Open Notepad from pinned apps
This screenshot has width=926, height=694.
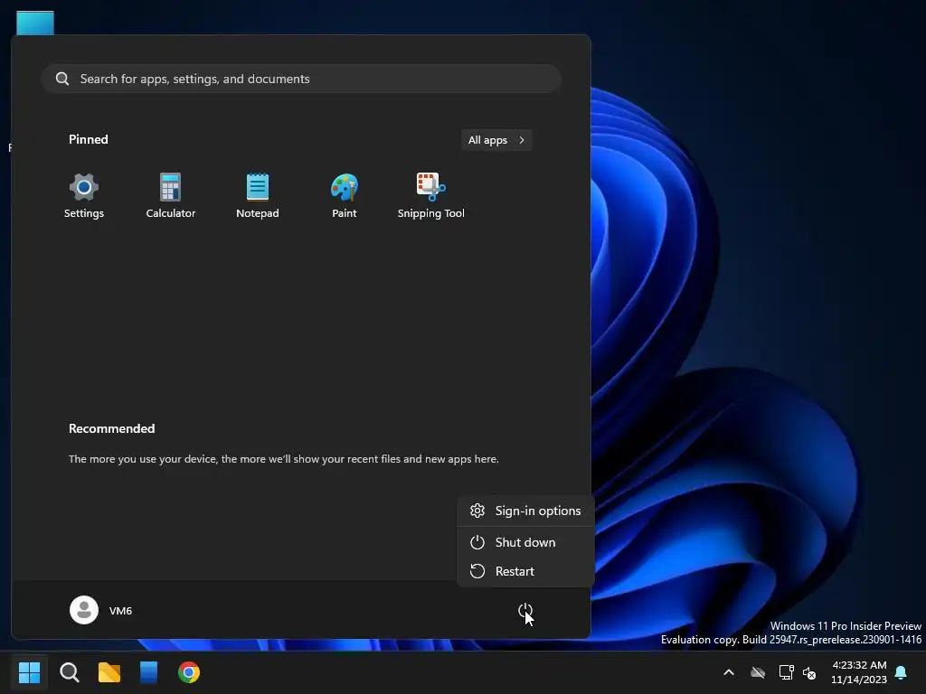click(x=258, y=196)
